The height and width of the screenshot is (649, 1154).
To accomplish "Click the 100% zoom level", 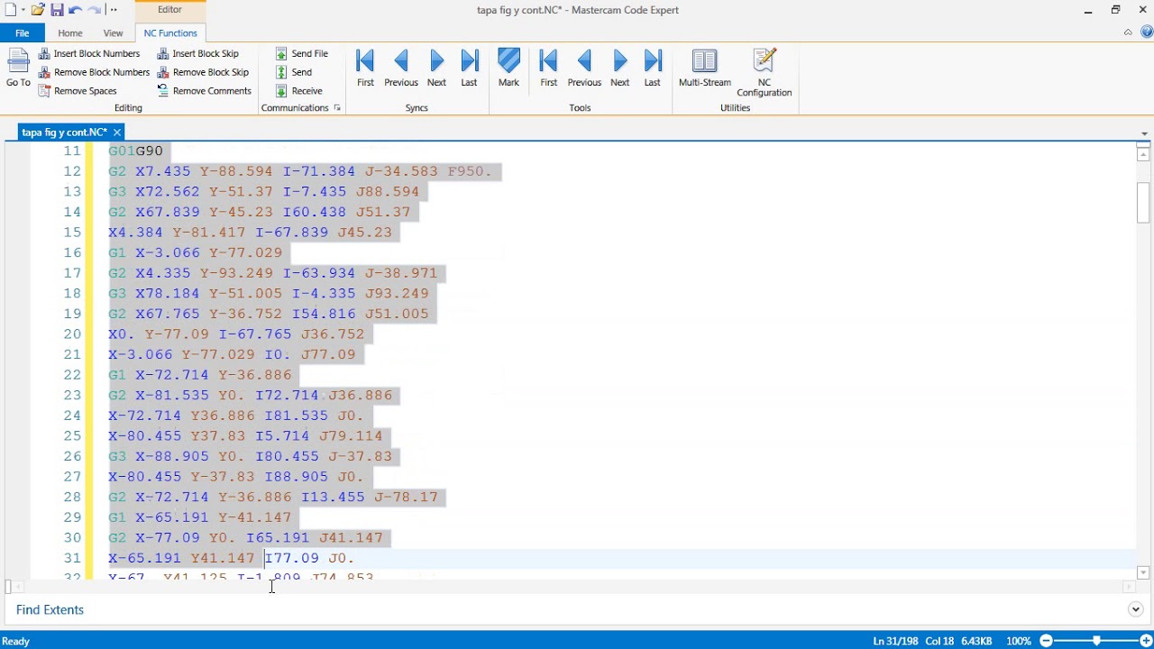I will point(1019,641).
